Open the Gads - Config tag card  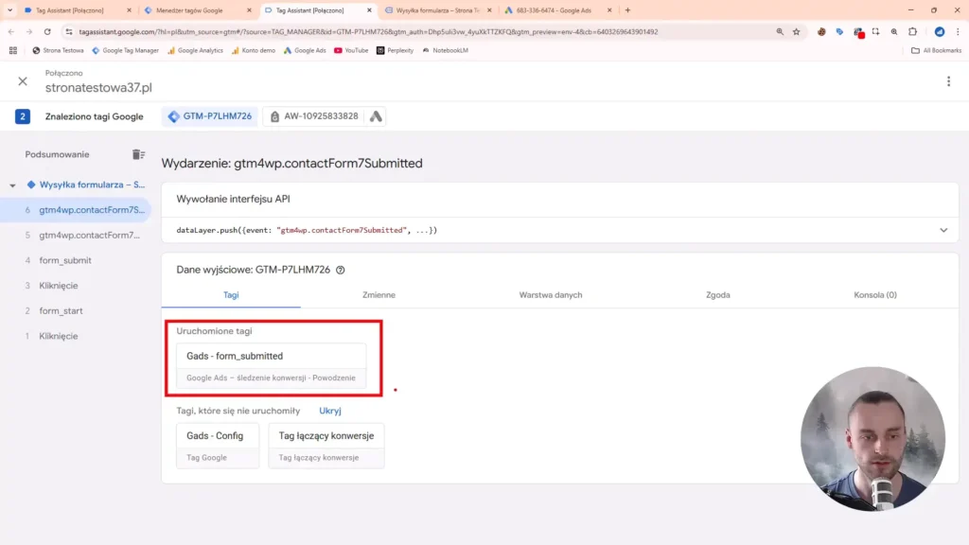(x=218, y=446)
